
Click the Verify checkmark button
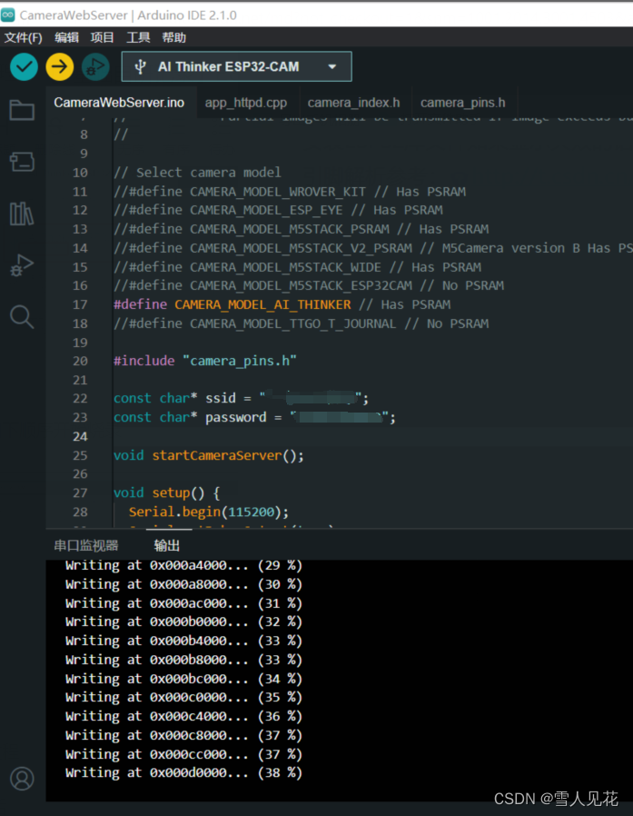[x=24, y=66]
